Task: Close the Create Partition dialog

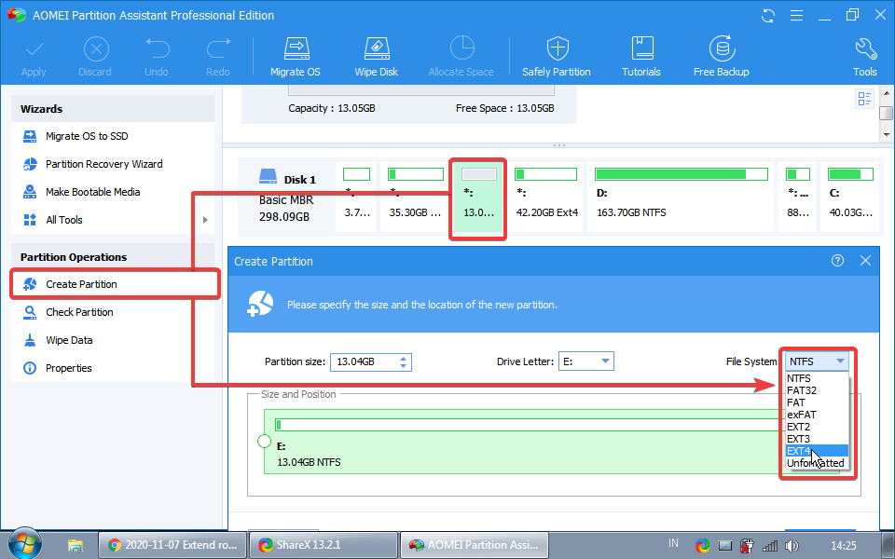Action: [865, 261]
